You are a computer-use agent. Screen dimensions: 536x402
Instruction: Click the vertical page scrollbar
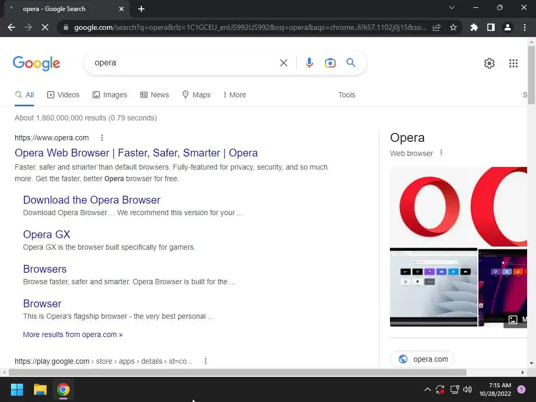click(531, 75)
